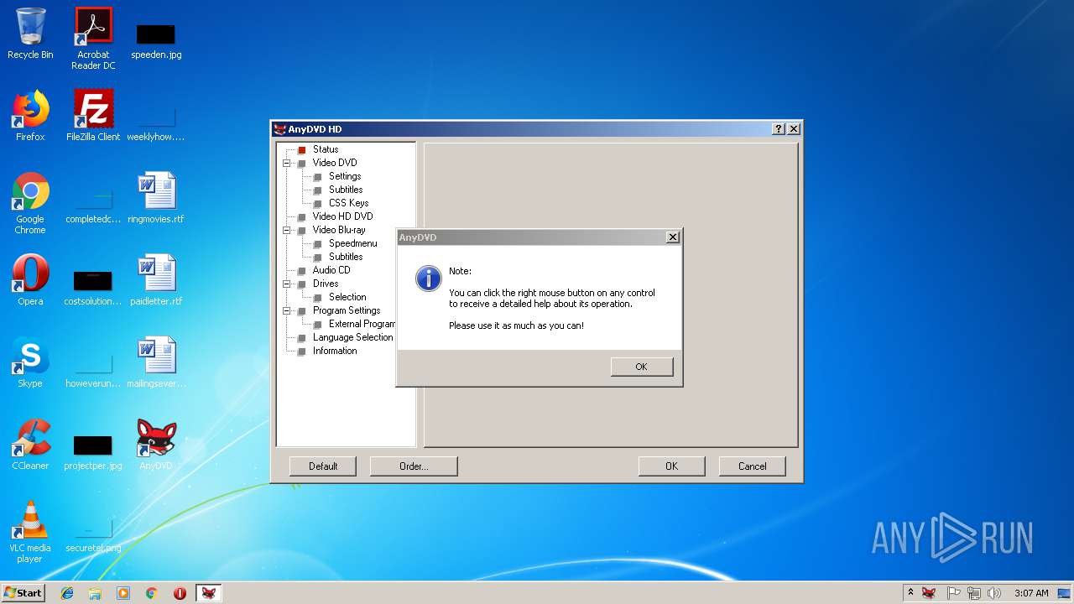Viewport: 1074px width, 604px height.
Task: Open External Programs tree item
Action: [x=362, y=324]
